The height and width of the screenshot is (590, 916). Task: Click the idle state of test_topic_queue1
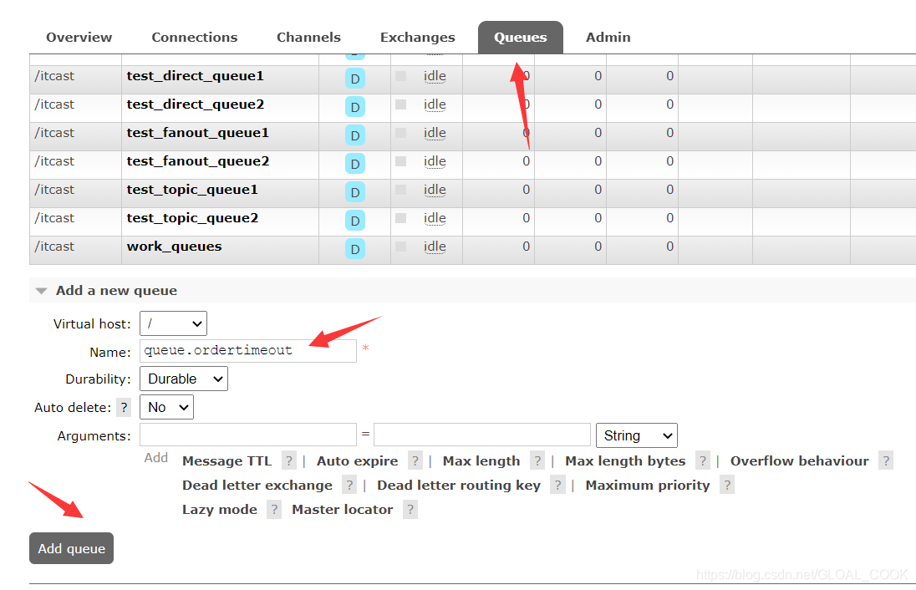tap(435, 190)
